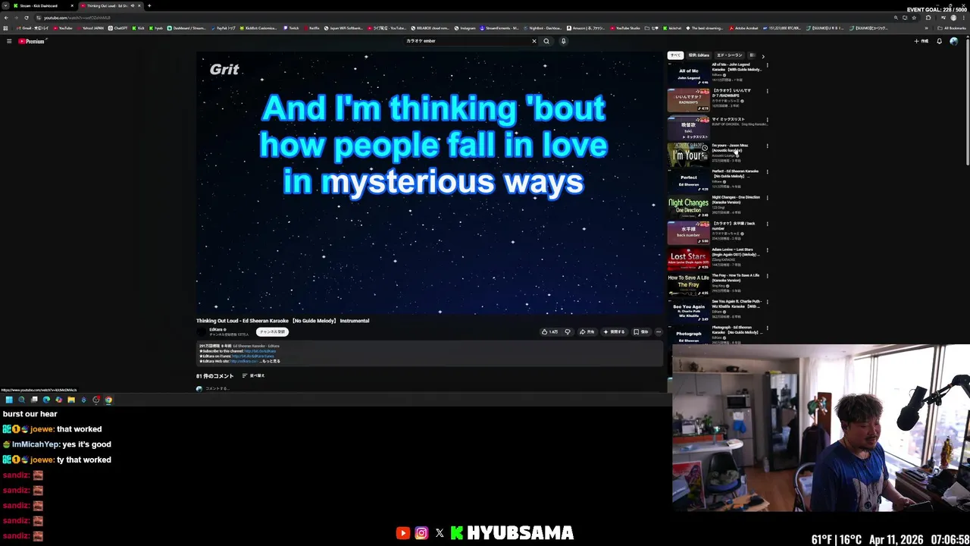Open Windows taskbar search icon
Image resolution: width=970 pixels, height=546 pixels.
21,400
